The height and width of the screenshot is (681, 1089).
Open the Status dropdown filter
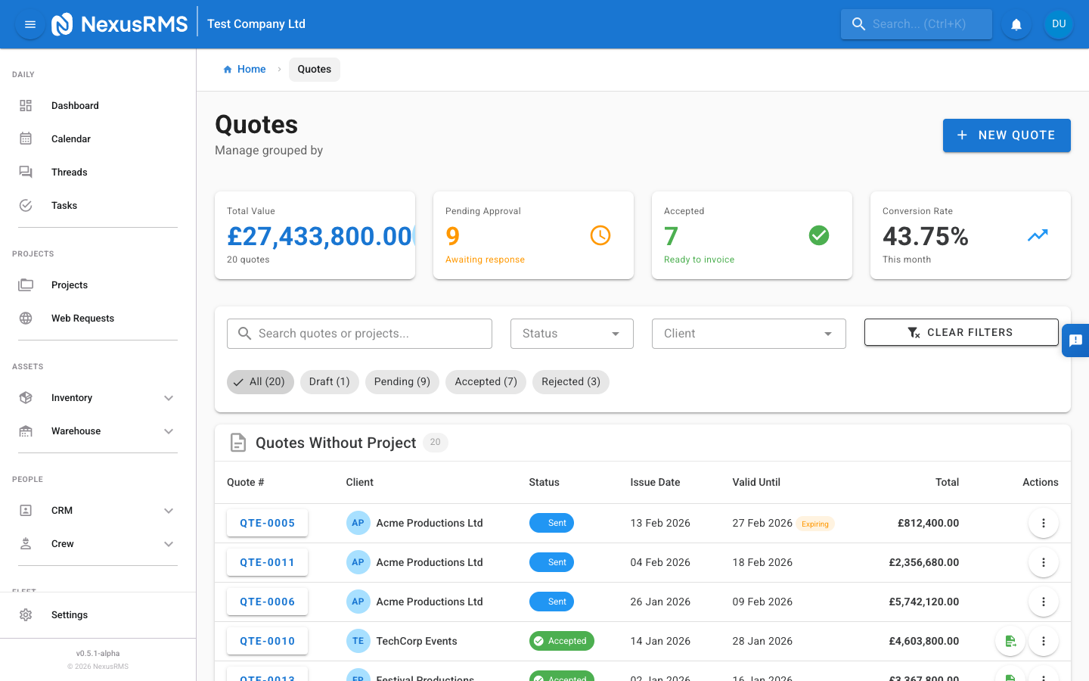(x=572, y=333)
